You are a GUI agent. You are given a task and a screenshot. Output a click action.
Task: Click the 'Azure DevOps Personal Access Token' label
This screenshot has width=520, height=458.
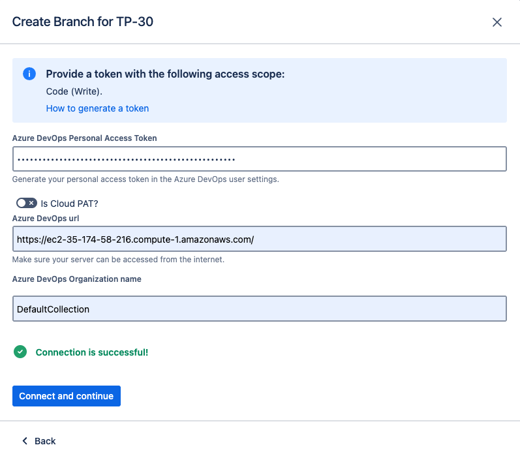click(x=84, y=138)
